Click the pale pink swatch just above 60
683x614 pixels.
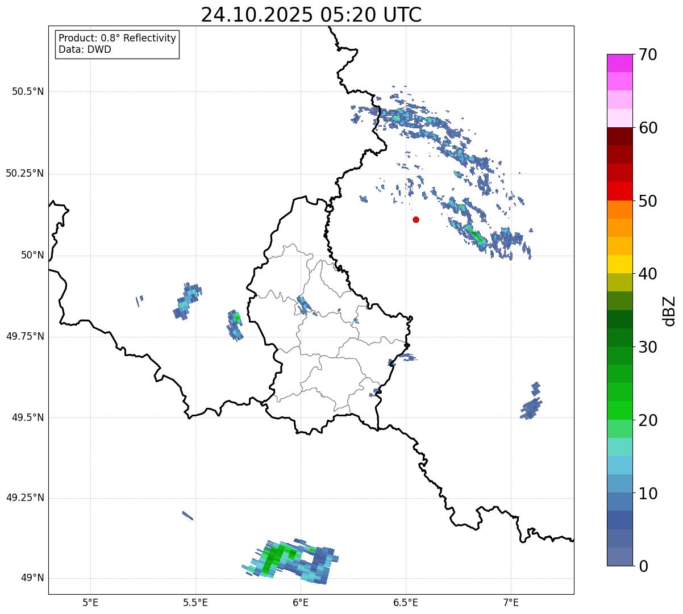pyautogui.click(x=620, y=118)
